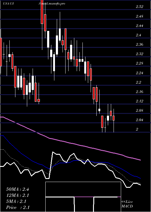
Task: Click the munafa.pro watermark text
Action: click(x=52, y=4)
